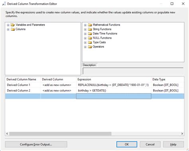Click the Type Casts folder icon
Screen dimensions: 189x151
coord(90,42)
